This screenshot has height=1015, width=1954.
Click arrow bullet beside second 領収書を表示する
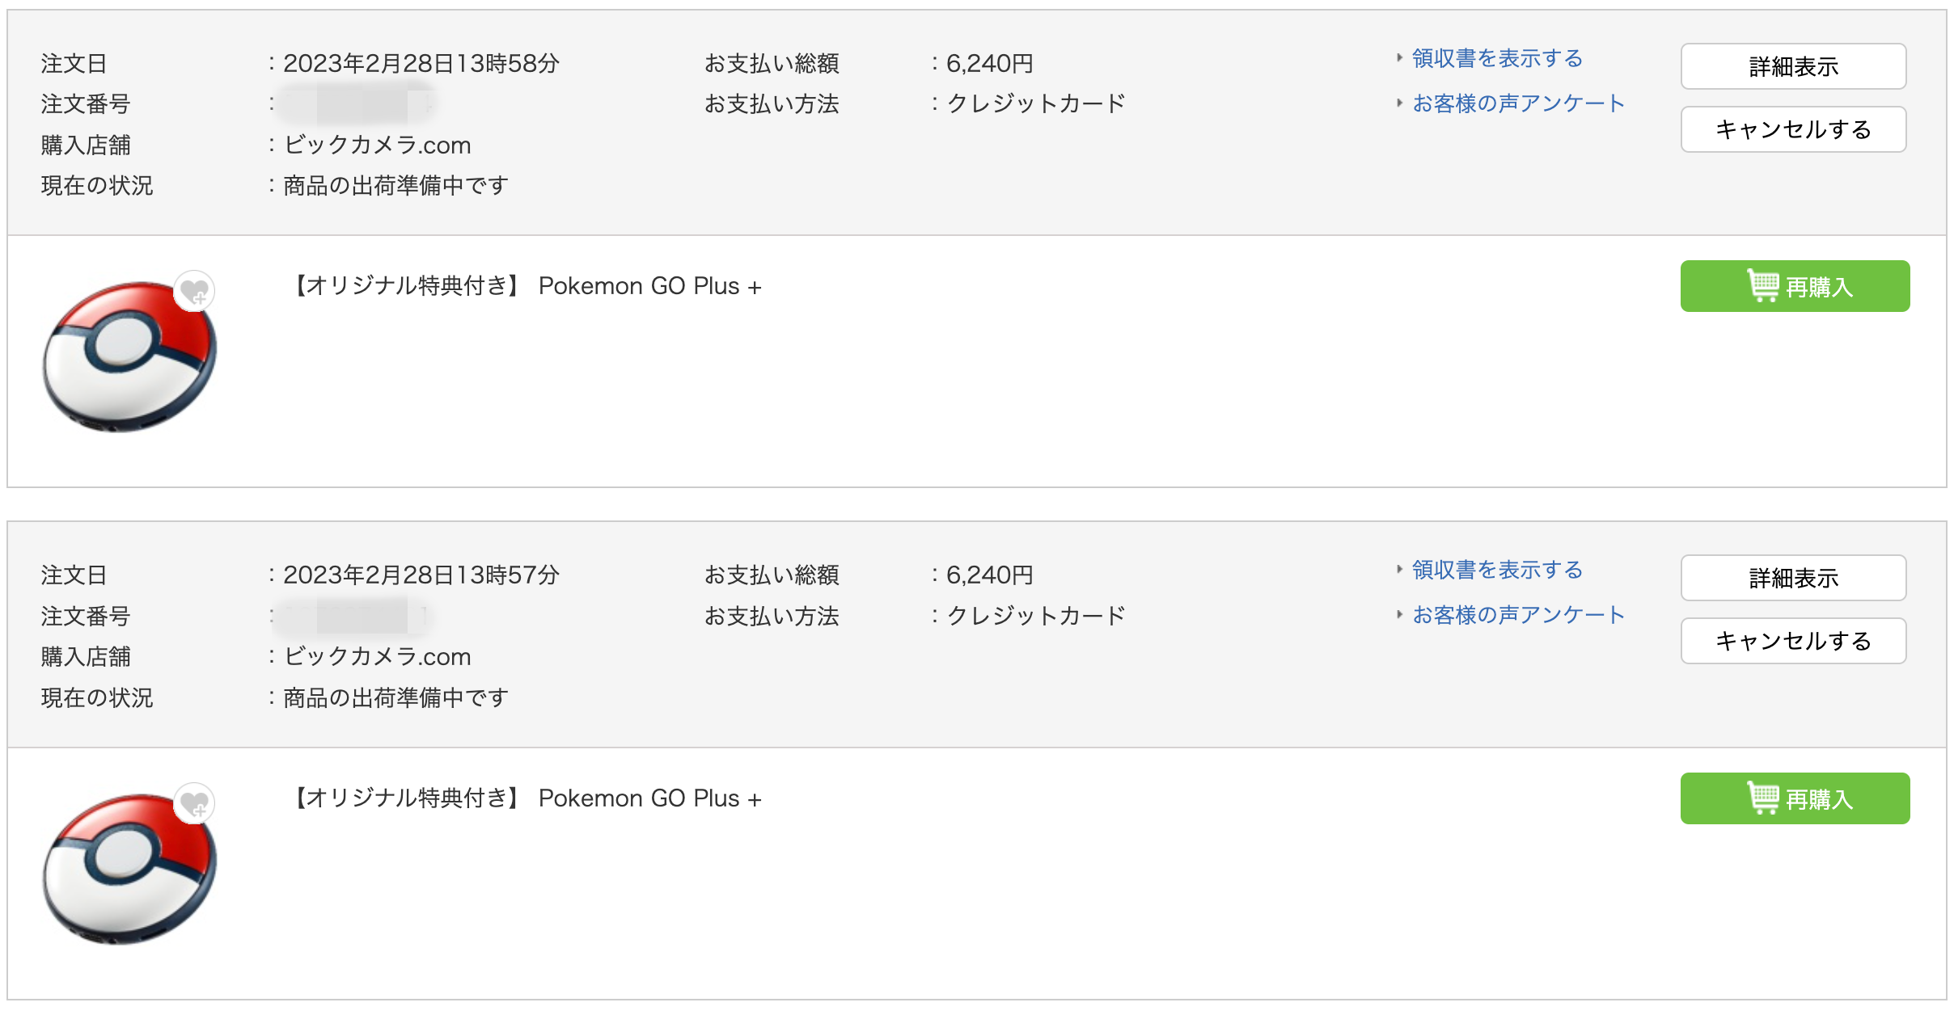(x=1399, y=569)
